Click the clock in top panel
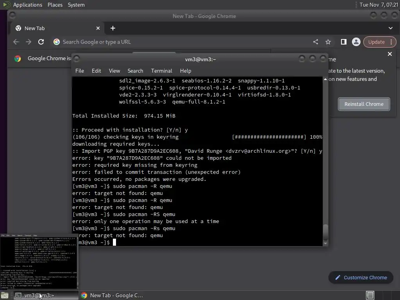Viewport: 400px width, 300px height. click(379, 5)
